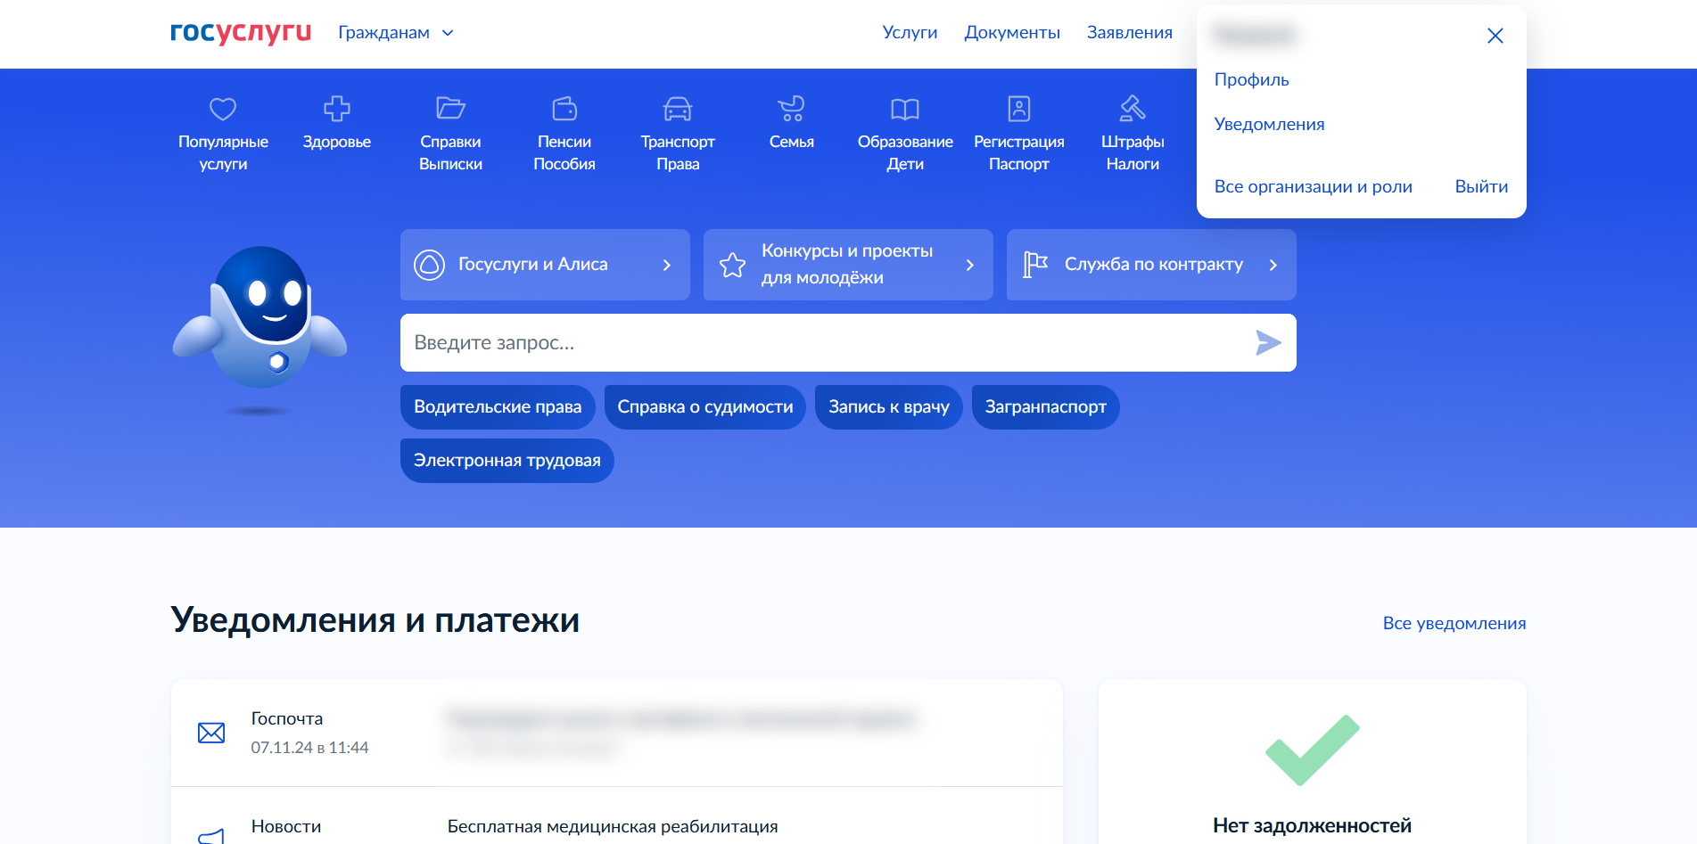Open the Пенсии Пособия wallet icon
The height and width of the screenshot is (844, 1697).
pyautogui.click(x=564, y=109)
